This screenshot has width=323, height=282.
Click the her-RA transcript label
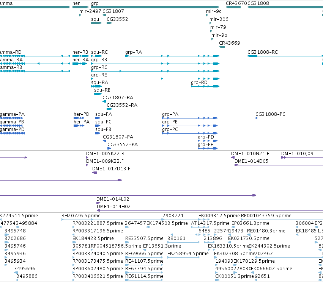point(80,60)
